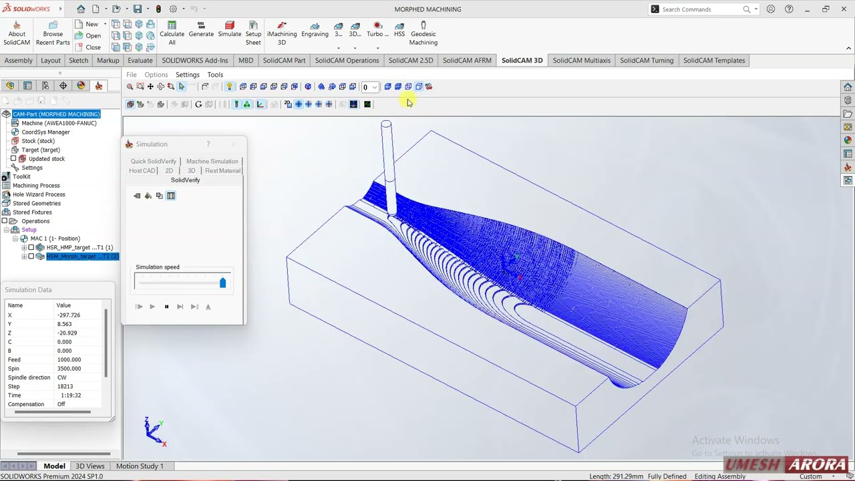Image resolution: width=855 pixels, height=481 pixels.
Task: Open 3-axis operations dropdown arrow
Action: (339, 47)
